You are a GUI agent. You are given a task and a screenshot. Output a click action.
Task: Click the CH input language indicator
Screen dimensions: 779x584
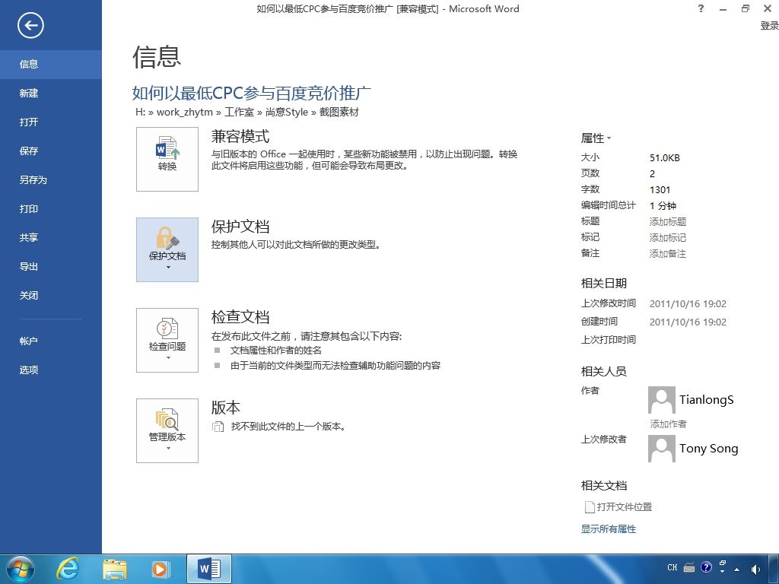(x=672, y=567)
